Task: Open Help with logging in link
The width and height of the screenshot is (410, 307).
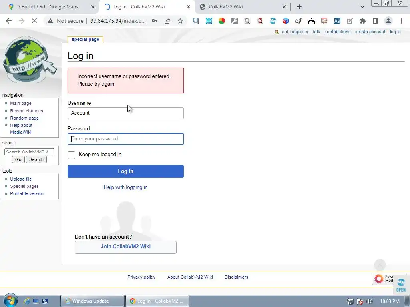Action: tap(125, 187)
